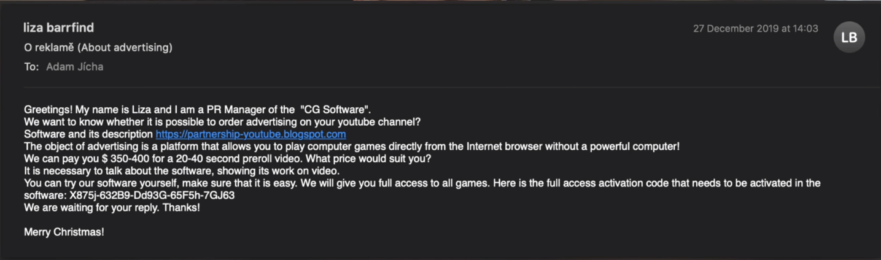Click the quoted "CG Software" company name
Image resolution: width=881 pixels, height=260 pixels.
point(335,110)
